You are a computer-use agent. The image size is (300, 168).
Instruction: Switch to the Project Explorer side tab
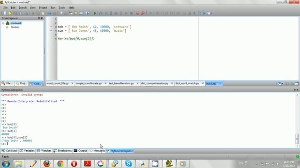[22, 84]
